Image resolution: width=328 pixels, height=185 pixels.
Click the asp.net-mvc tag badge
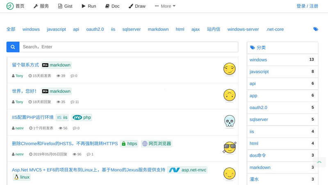click(187, 170)
